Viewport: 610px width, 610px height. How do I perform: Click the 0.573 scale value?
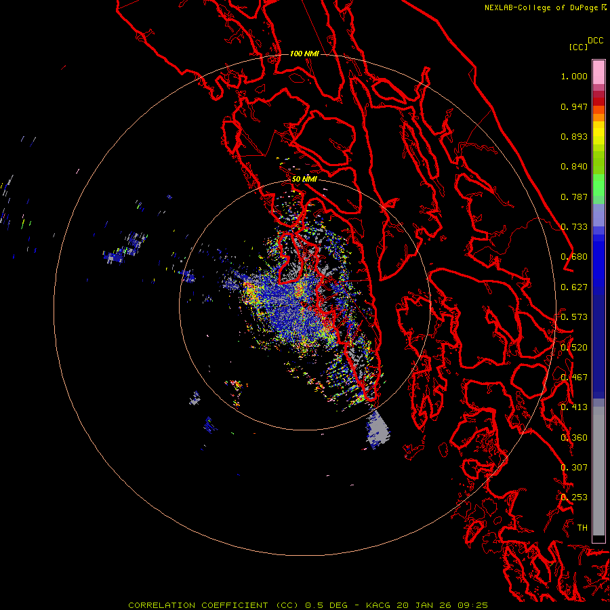pos(574,317)
